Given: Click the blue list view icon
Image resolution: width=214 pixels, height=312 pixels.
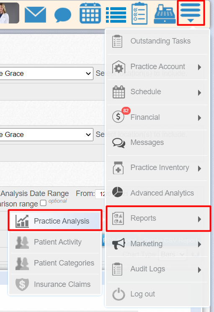Looking at the screenshot, I should tap(116, 15).
